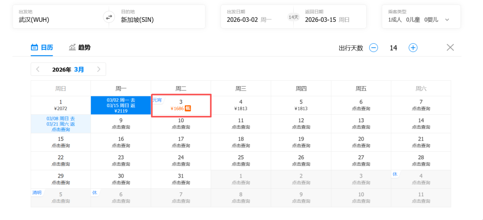This screenshot has height=220, width=483.
Task: Swap departure and destination cities
Action: coord(109,17)
